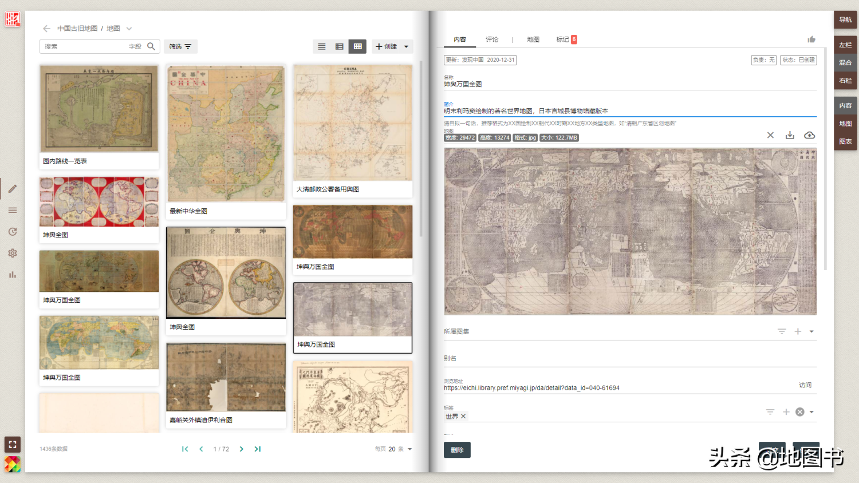This screenshot has width=859, height=483.
Task: Click the back arrow beside 中国古旧地图
Action: [x=46, y=29]
